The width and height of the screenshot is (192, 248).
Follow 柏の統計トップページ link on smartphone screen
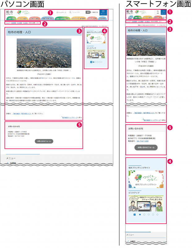pos(151,120)
